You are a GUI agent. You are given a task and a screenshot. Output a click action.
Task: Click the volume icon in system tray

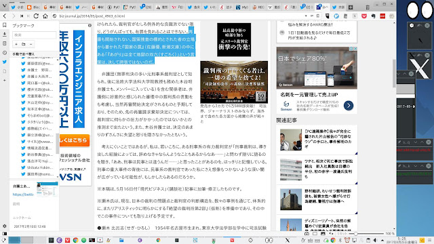click(375, 240)
